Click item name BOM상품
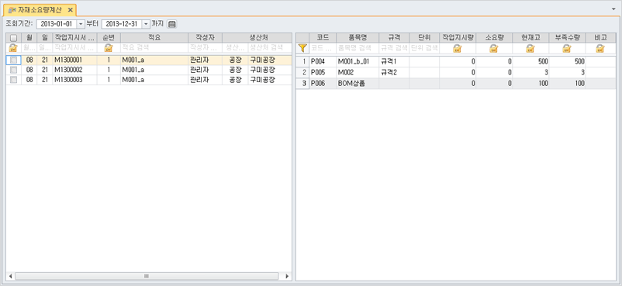The width and height of the screenshot is (622, 286). (357, 84)
